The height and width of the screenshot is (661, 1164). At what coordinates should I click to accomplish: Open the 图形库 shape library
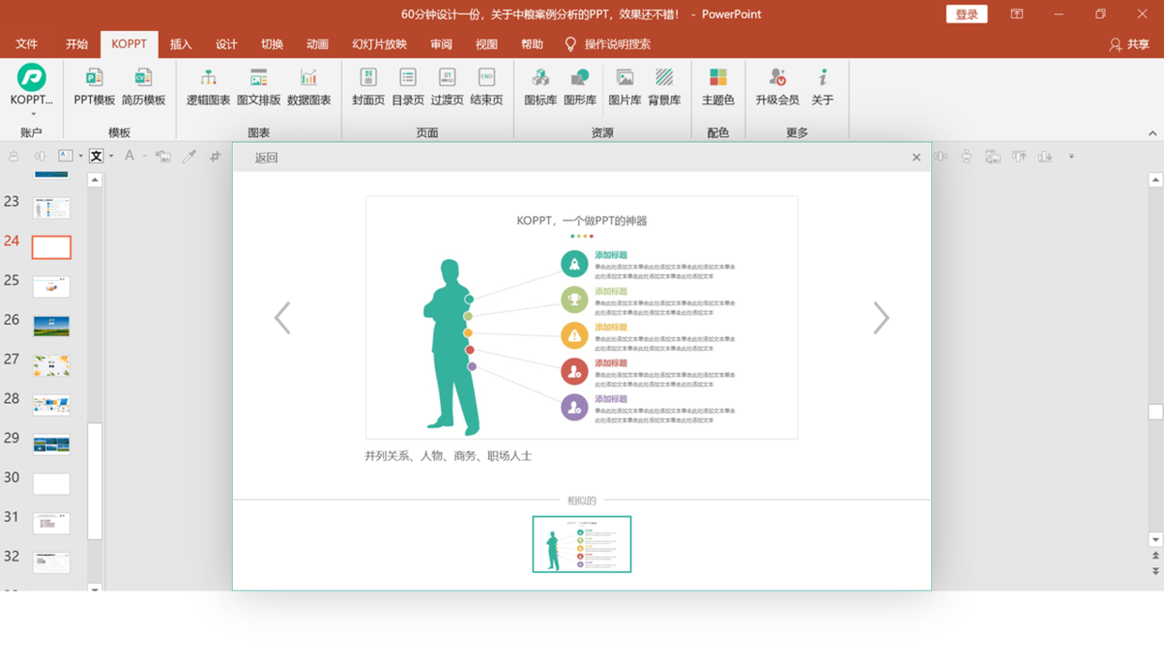point(579,86)
